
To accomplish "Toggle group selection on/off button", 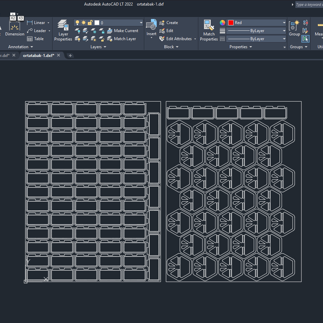I will 305,39.
